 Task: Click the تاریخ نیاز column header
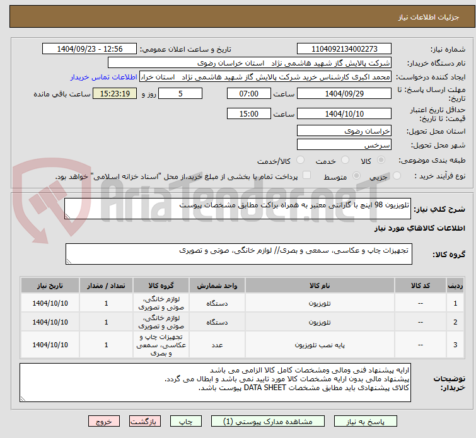click(x=50, y=285)
